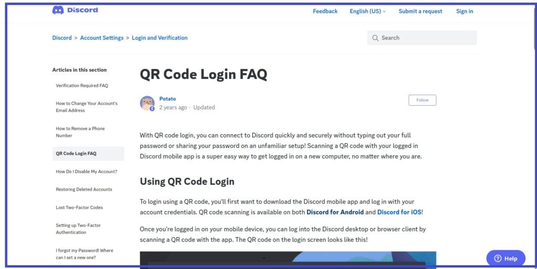Open How to Remove a Phone Number
The width and height of the screenshot is (537, 269).
coord(80,132)
